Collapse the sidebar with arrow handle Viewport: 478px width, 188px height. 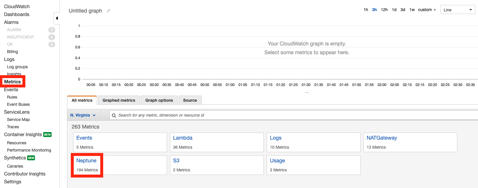pyautogui.click(x=57, y=18)
